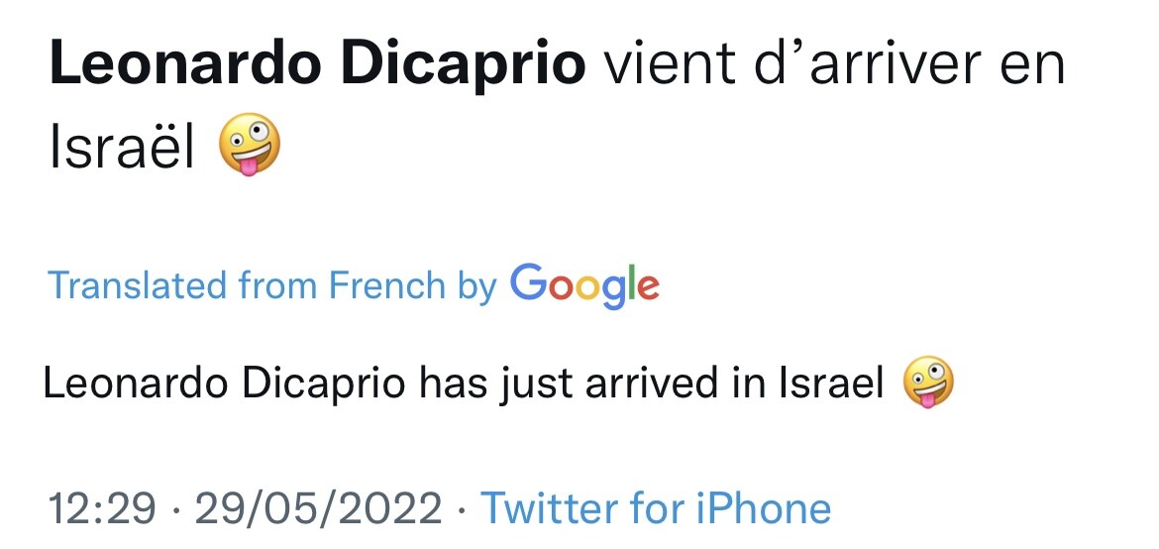This screenshot has width=1159, height=549.
Task: Click the word Leonardo in the tweet
Action: [x=185, y=65]
